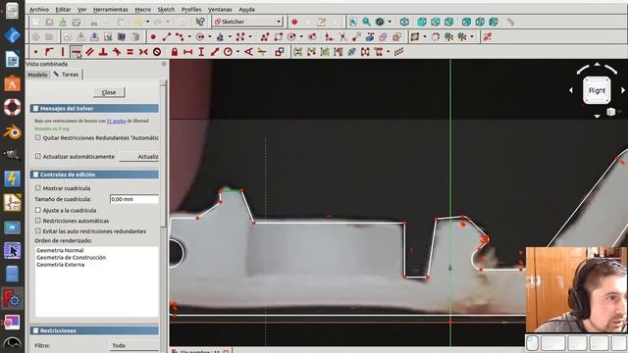Open the Filtro Todo dropdown
Screen dimensions: 628x353
coord(134,345)
